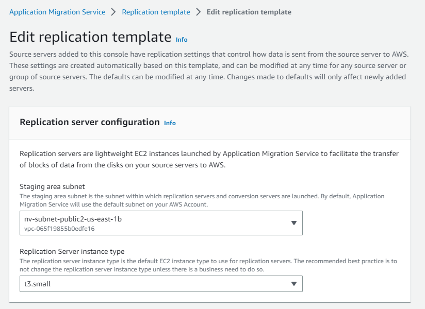
Task: Open Info next to Replication server configuration
Action: click(170, 123)
